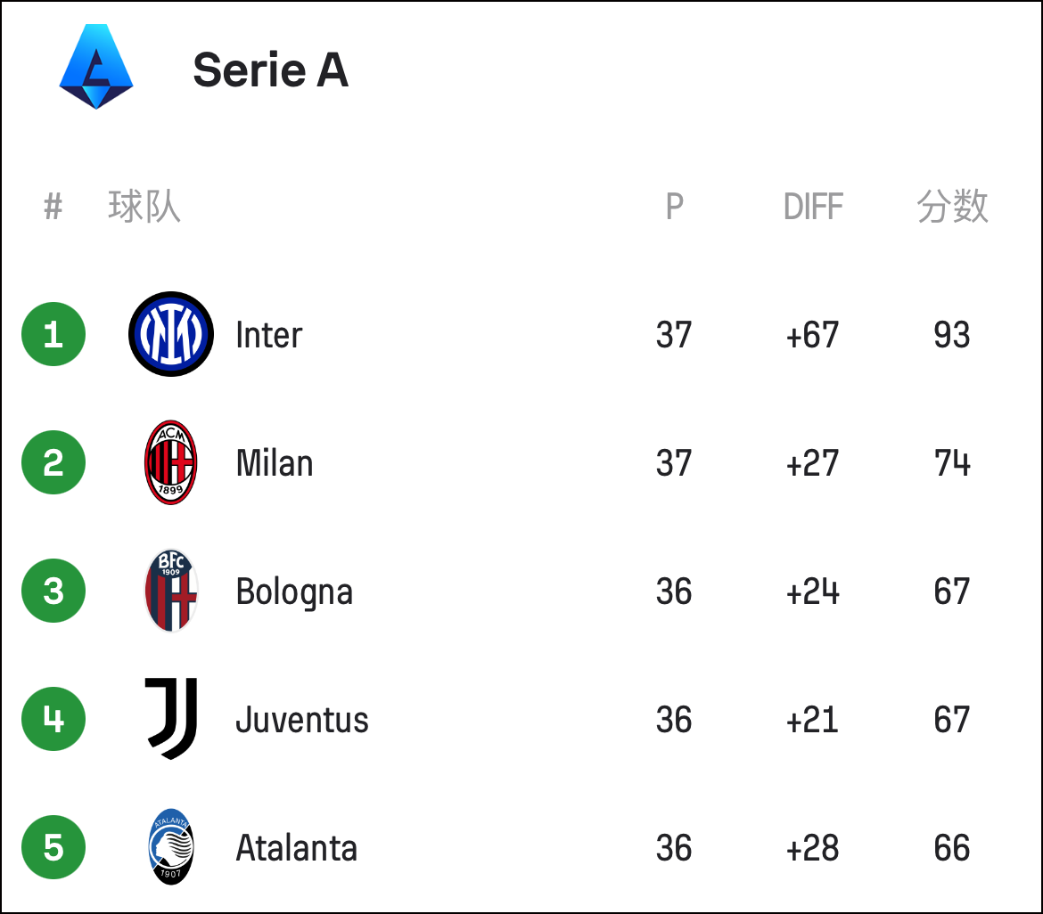
Task: Click Milan's +27 goal difference
Action: click(812, 462)
